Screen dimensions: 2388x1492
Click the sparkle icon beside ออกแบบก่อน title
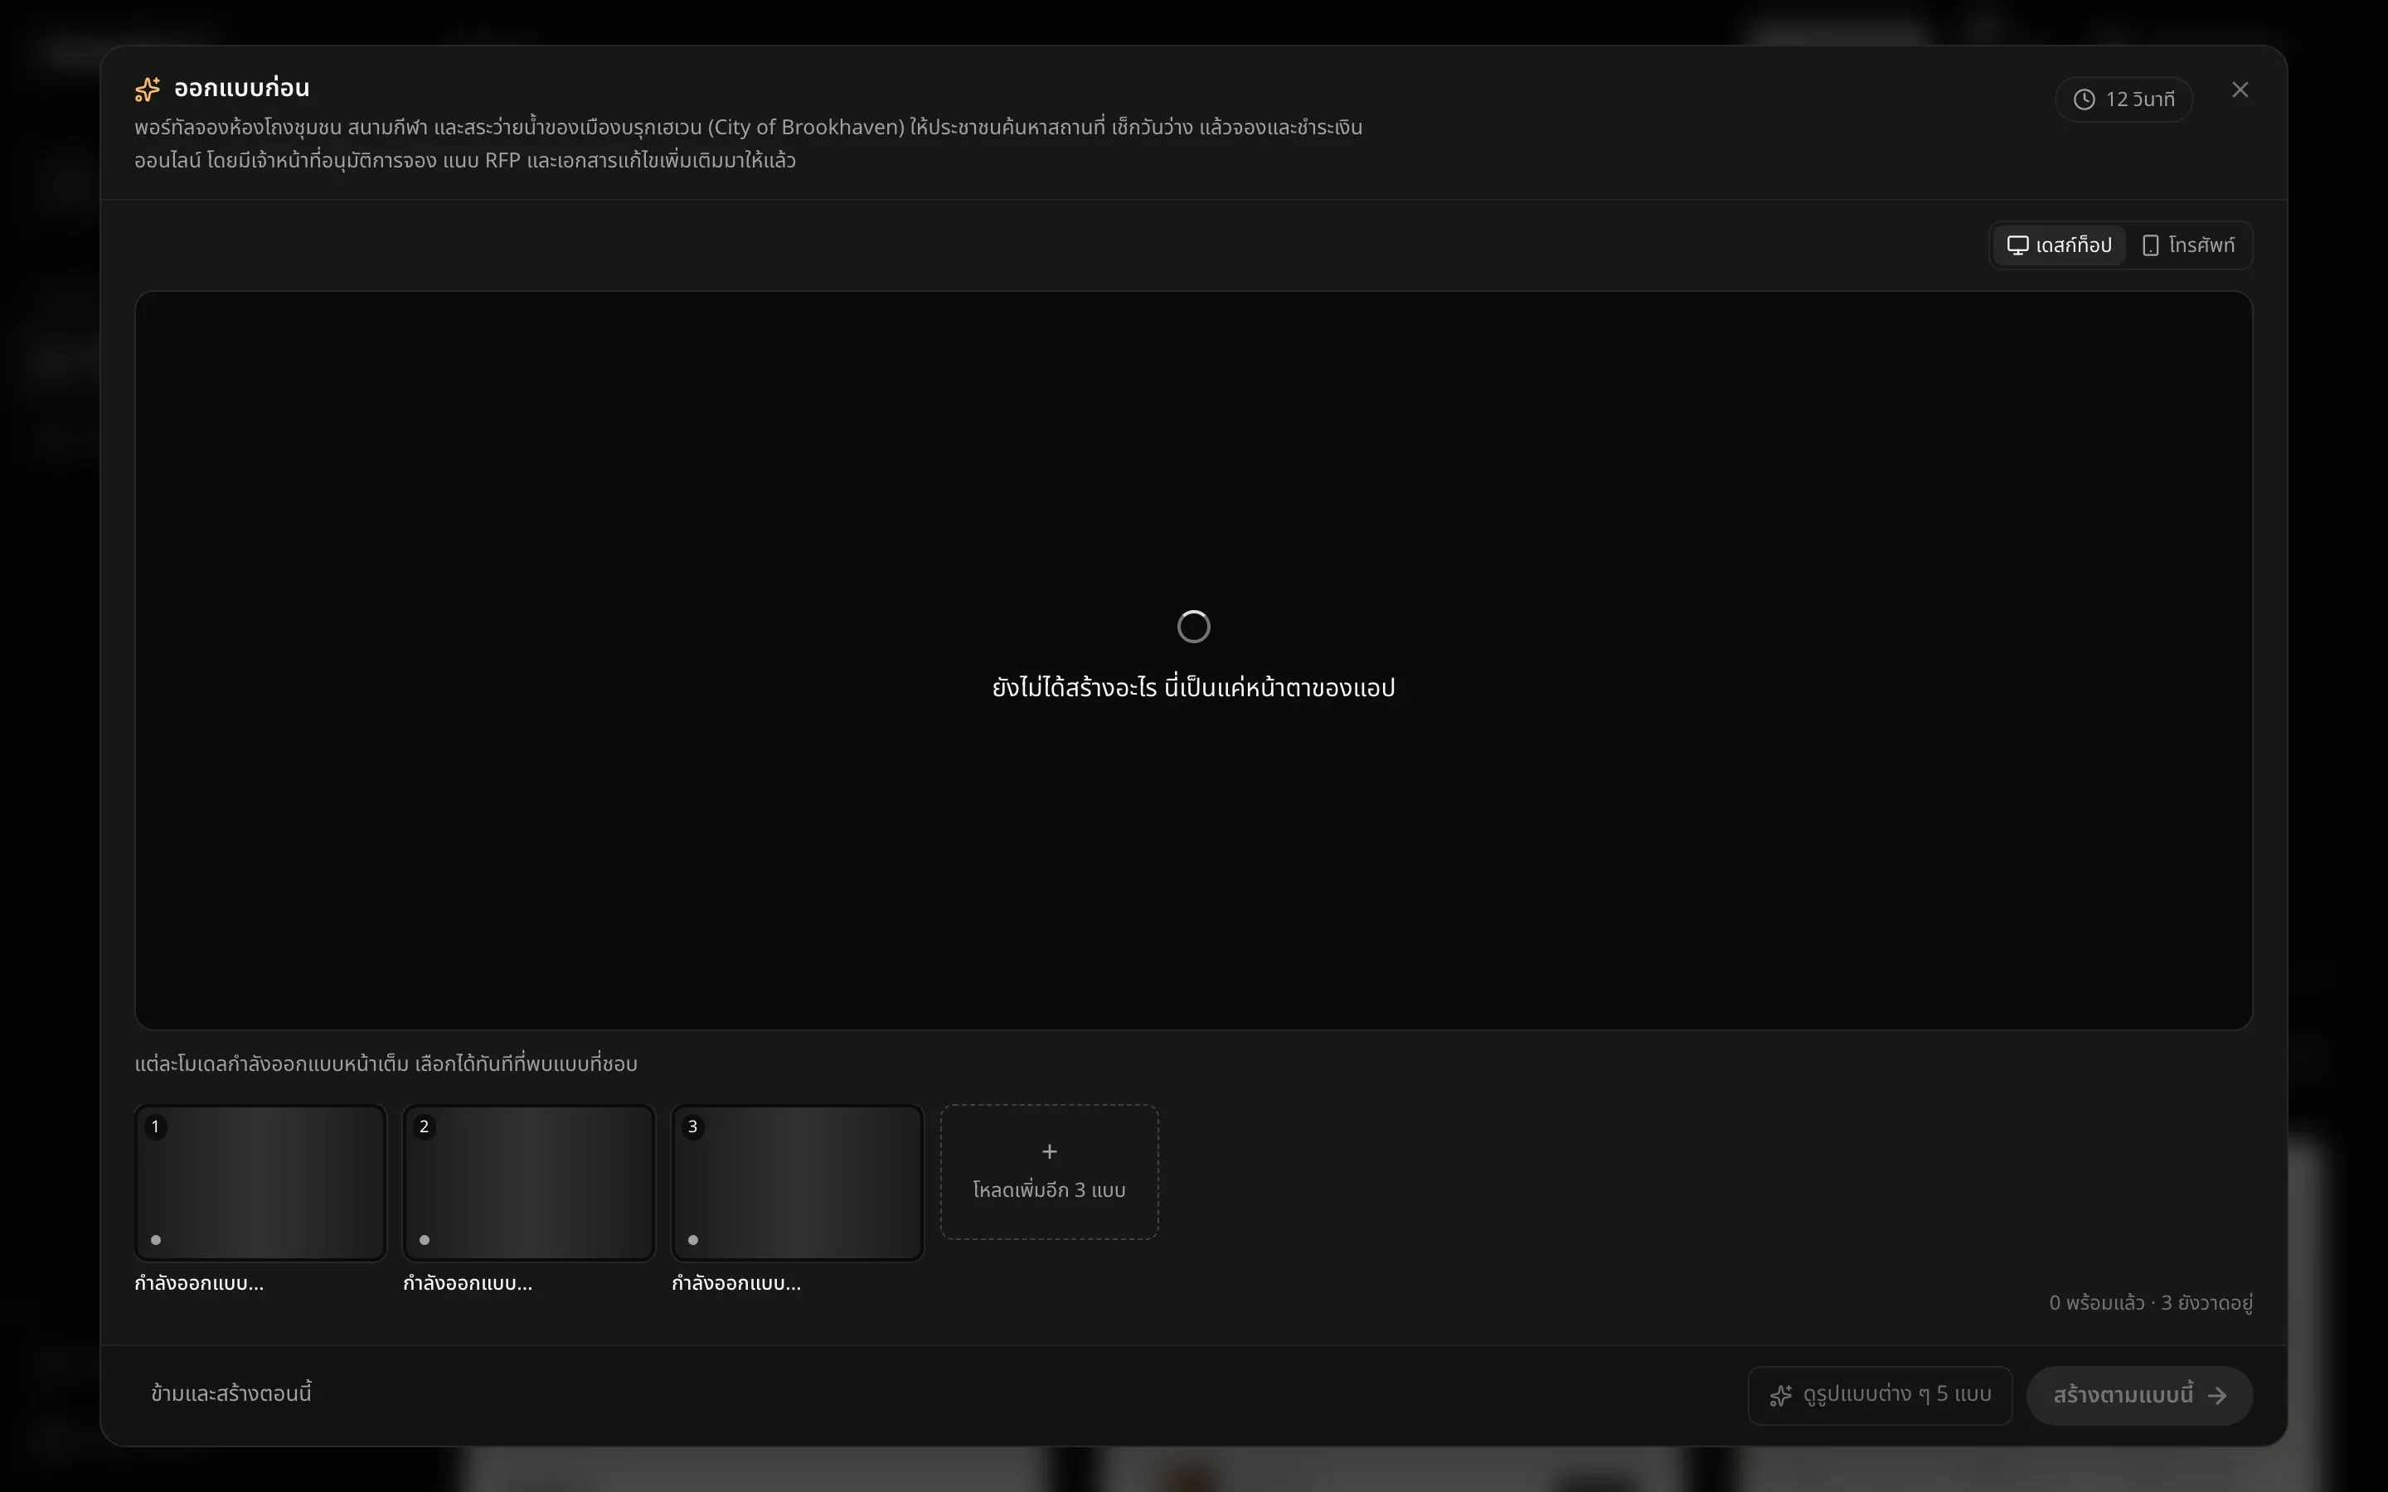147,89
